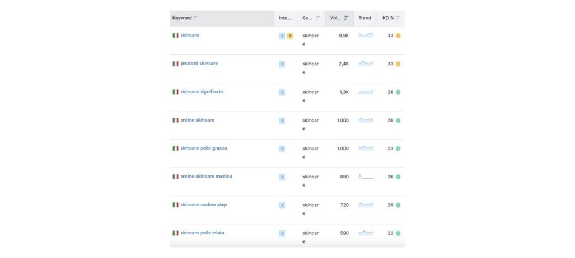Open the 'skincare' keyword link
Screen dimensions: 575x258
[189, 36]
